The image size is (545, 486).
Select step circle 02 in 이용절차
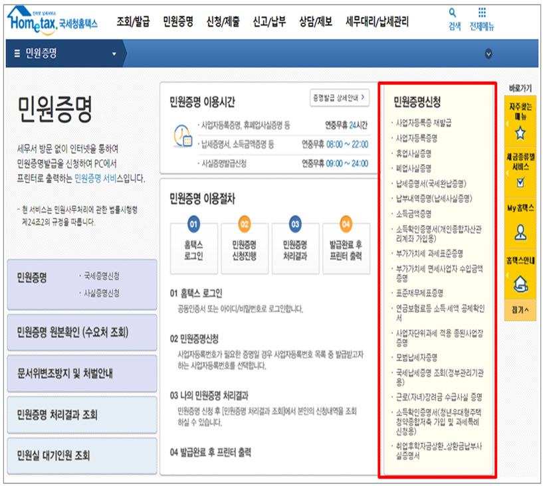click(x=245, y=224)
